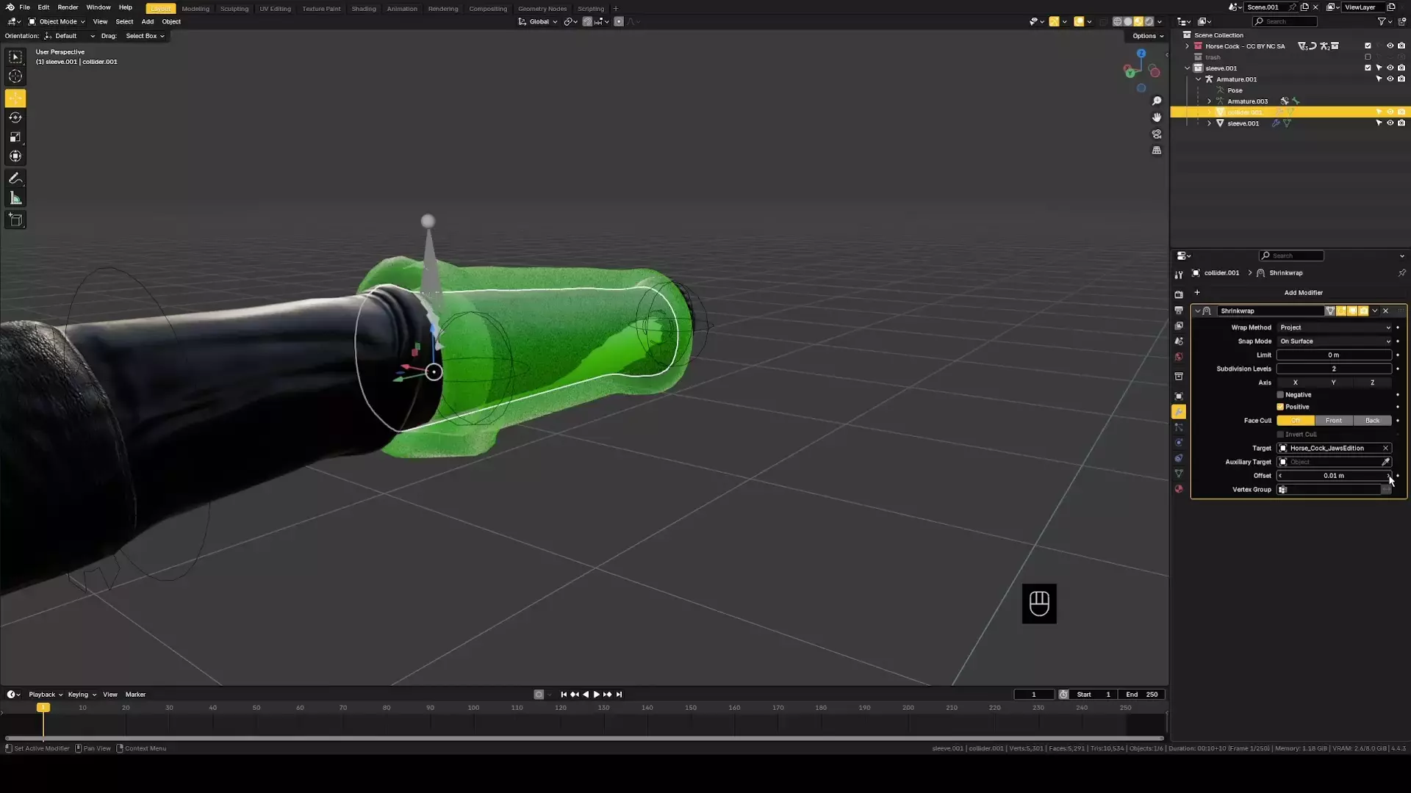Open the Modifiers wrench properties tab
Screen dimensions: 1411x793
coord(1179,412)
